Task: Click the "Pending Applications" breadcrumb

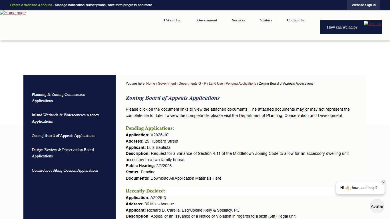Action: coord(241,84)
